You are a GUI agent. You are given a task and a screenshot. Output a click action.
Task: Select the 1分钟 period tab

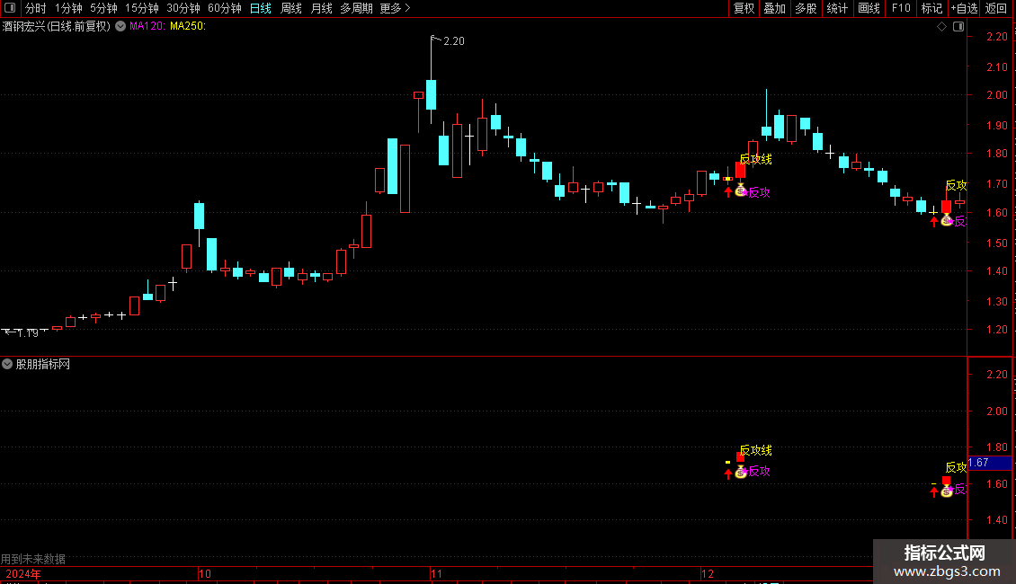coord(68,8)
